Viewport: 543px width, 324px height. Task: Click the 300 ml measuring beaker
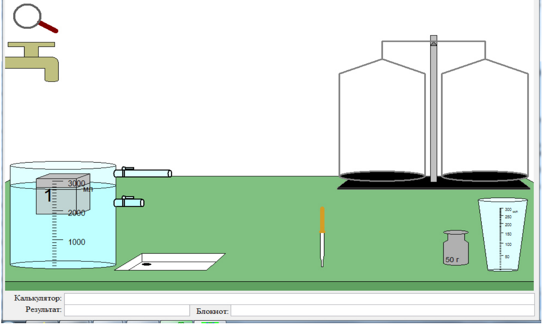[503, 234]
